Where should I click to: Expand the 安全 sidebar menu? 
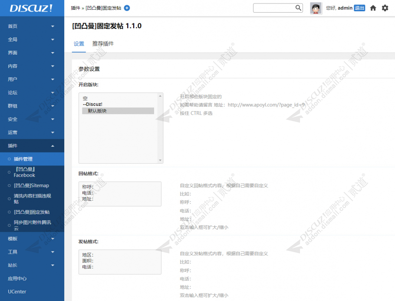32,119
